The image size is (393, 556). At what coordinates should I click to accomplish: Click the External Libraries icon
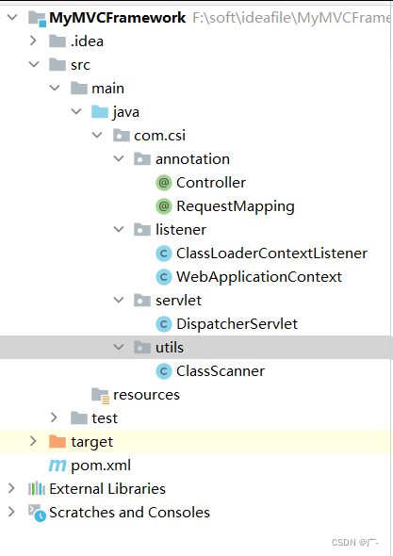point(37,489)
